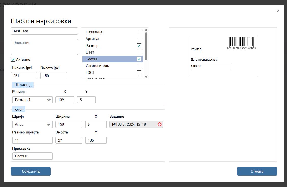Click the Ключ section heading
287x187 pixels.
pyautogui.click(x=19, y=109)
